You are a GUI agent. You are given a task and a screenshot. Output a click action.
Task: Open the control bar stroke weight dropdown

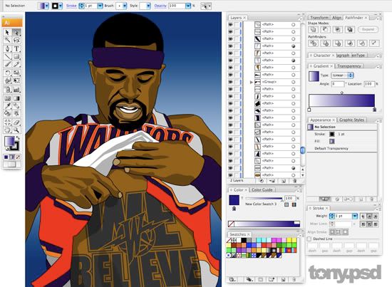tap(100, 6)
